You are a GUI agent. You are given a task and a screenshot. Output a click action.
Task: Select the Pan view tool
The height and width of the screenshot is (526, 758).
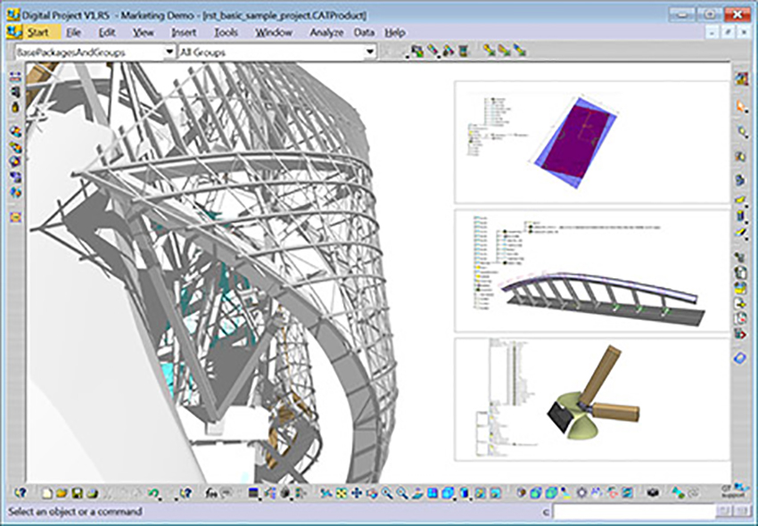(x=357, y=493)
